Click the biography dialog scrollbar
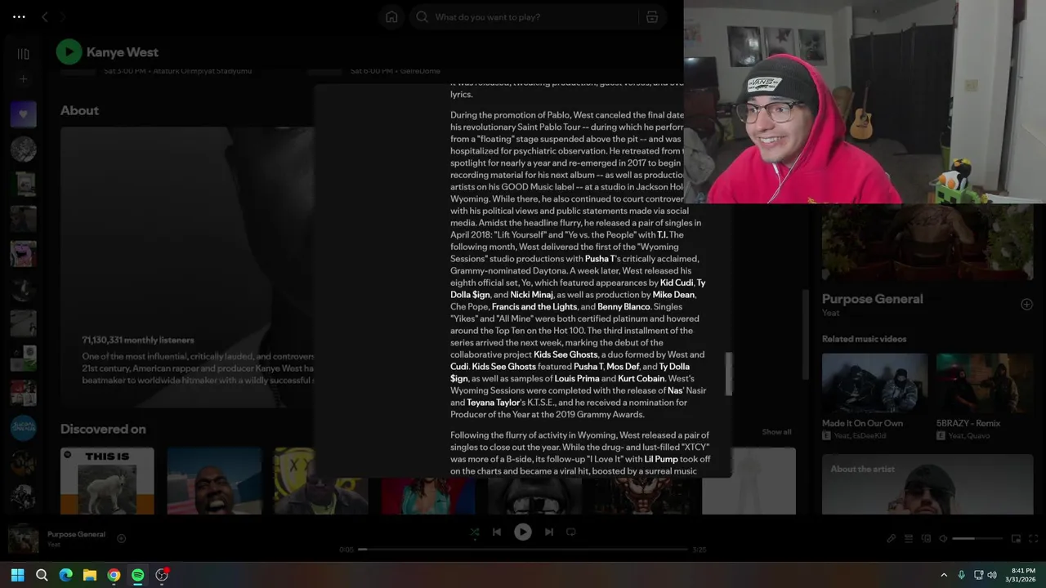The height and width of the screenshot is (588, 1046). click(x=729, y=373)
